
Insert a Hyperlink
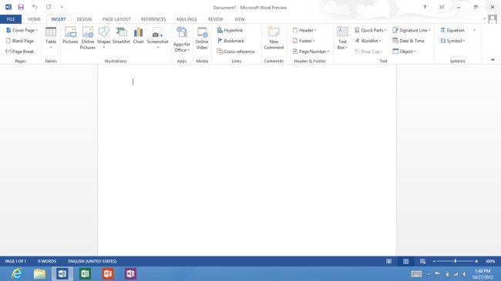click(230, 30)
